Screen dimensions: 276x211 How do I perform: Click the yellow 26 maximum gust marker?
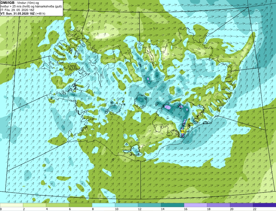click(x=182, y=131)
